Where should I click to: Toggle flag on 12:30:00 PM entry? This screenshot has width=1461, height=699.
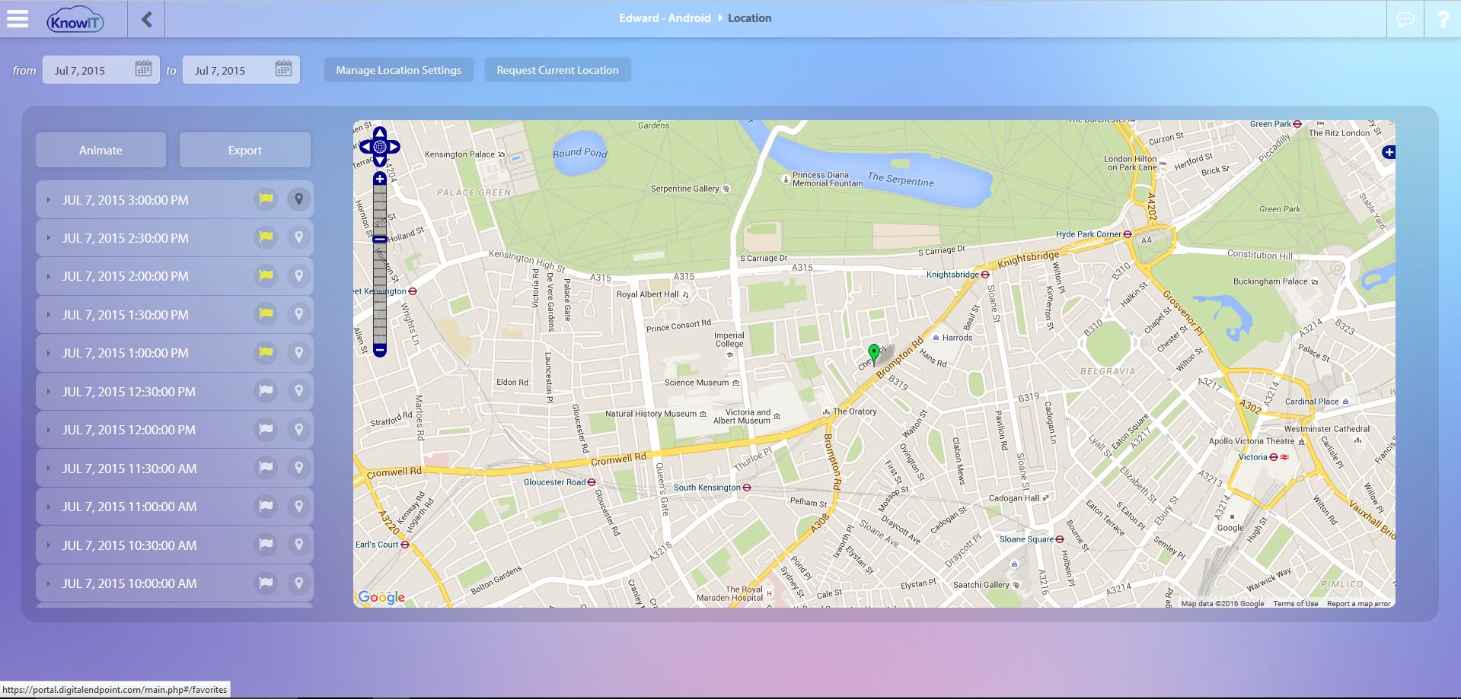click(266, 391)
